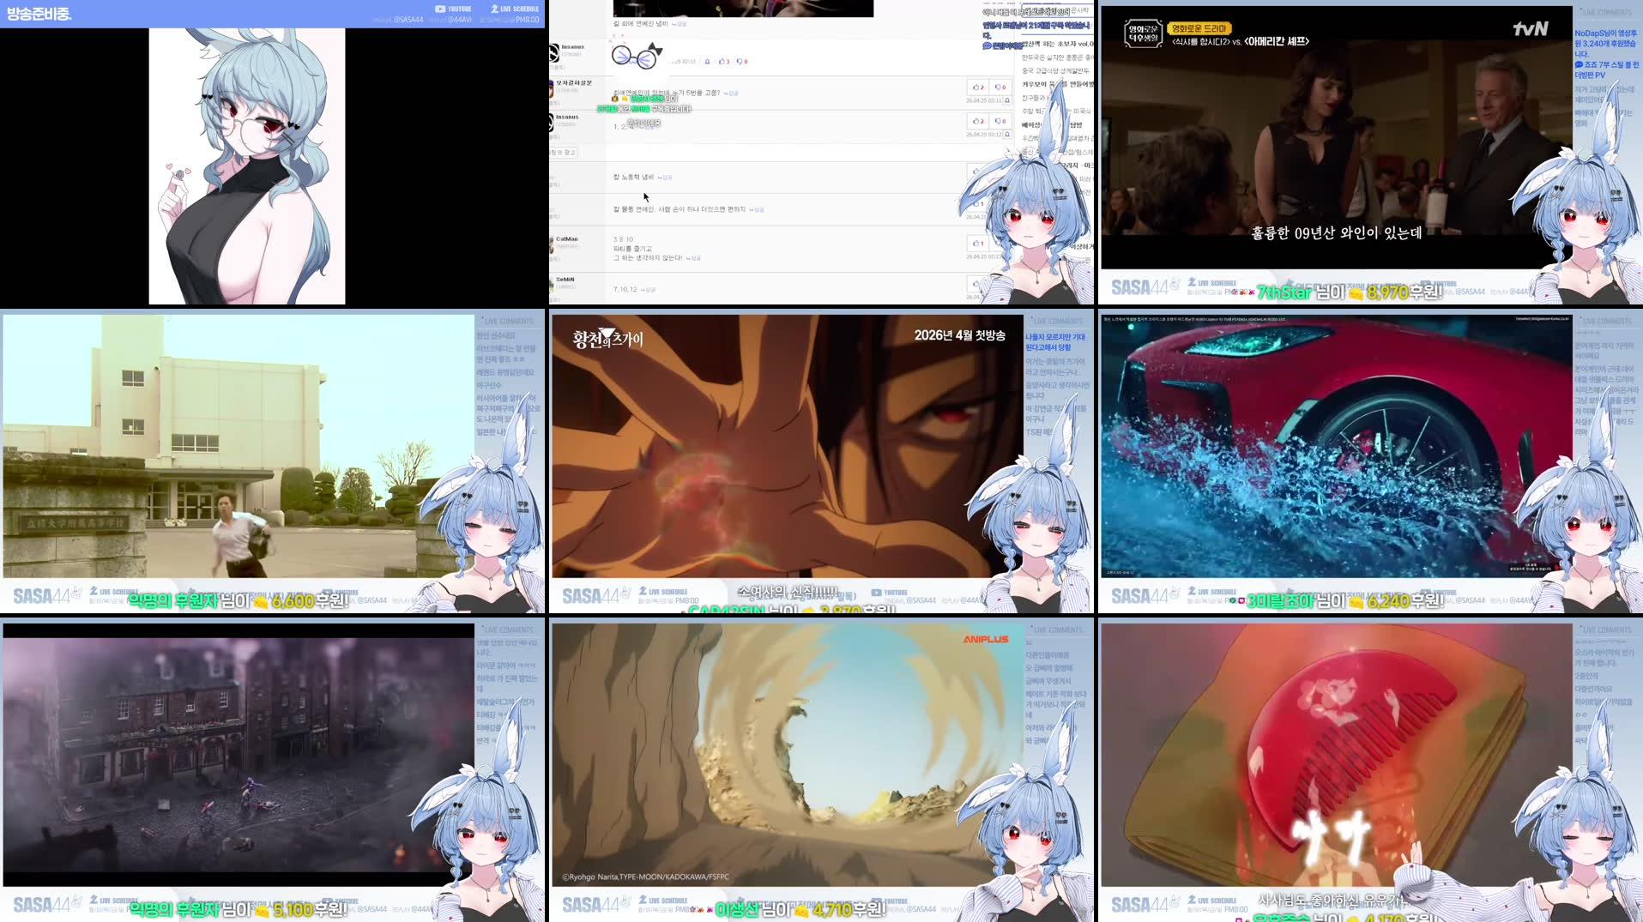Open the dark foggy town game thumbnail

click(272, 770)
